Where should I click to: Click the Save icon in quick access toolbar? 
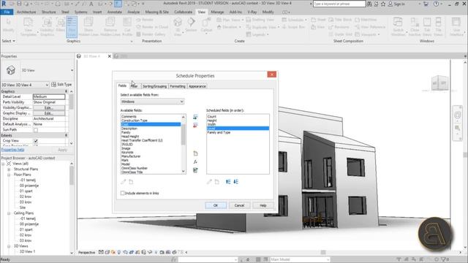[19, 4]
